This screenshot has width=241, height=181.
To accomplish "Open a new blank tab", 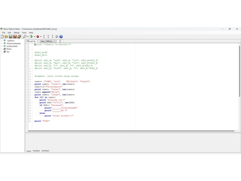I will point(60,41).
